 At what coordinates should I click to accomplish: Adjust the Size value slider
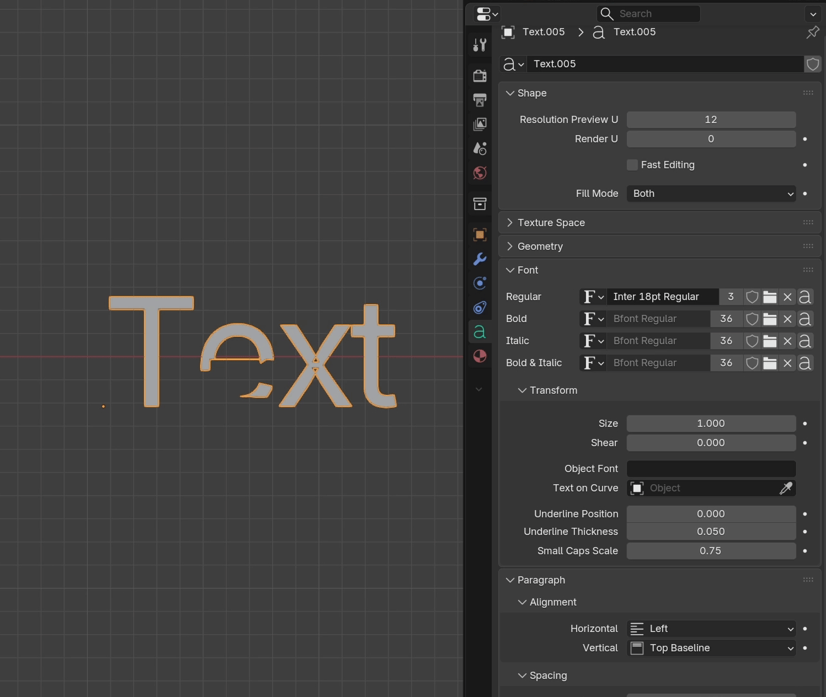click(x=711, y=423)
